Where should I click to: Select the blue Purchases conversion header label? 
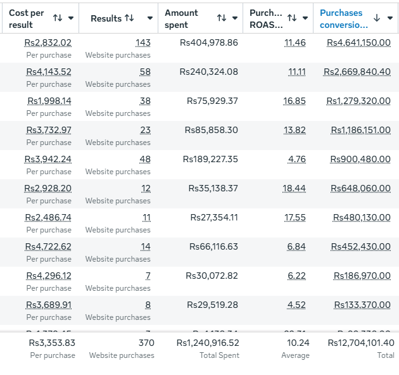pyautogui.click(x=343, y=18)
